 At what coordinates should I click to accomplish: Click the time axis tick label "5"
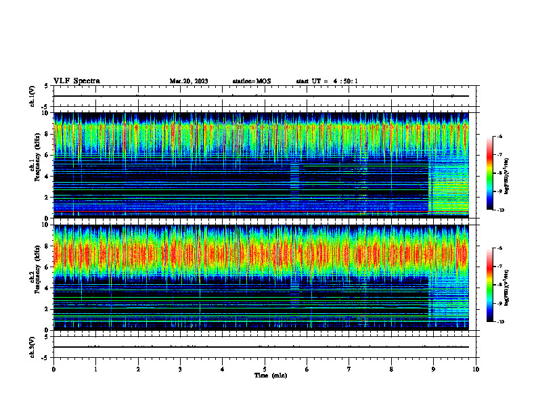265,369
